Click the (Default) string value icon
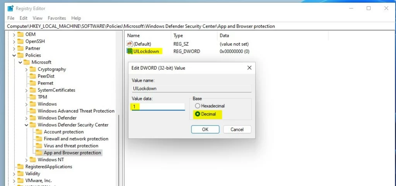This screenshot has width=396, height=186. [130, 44]
